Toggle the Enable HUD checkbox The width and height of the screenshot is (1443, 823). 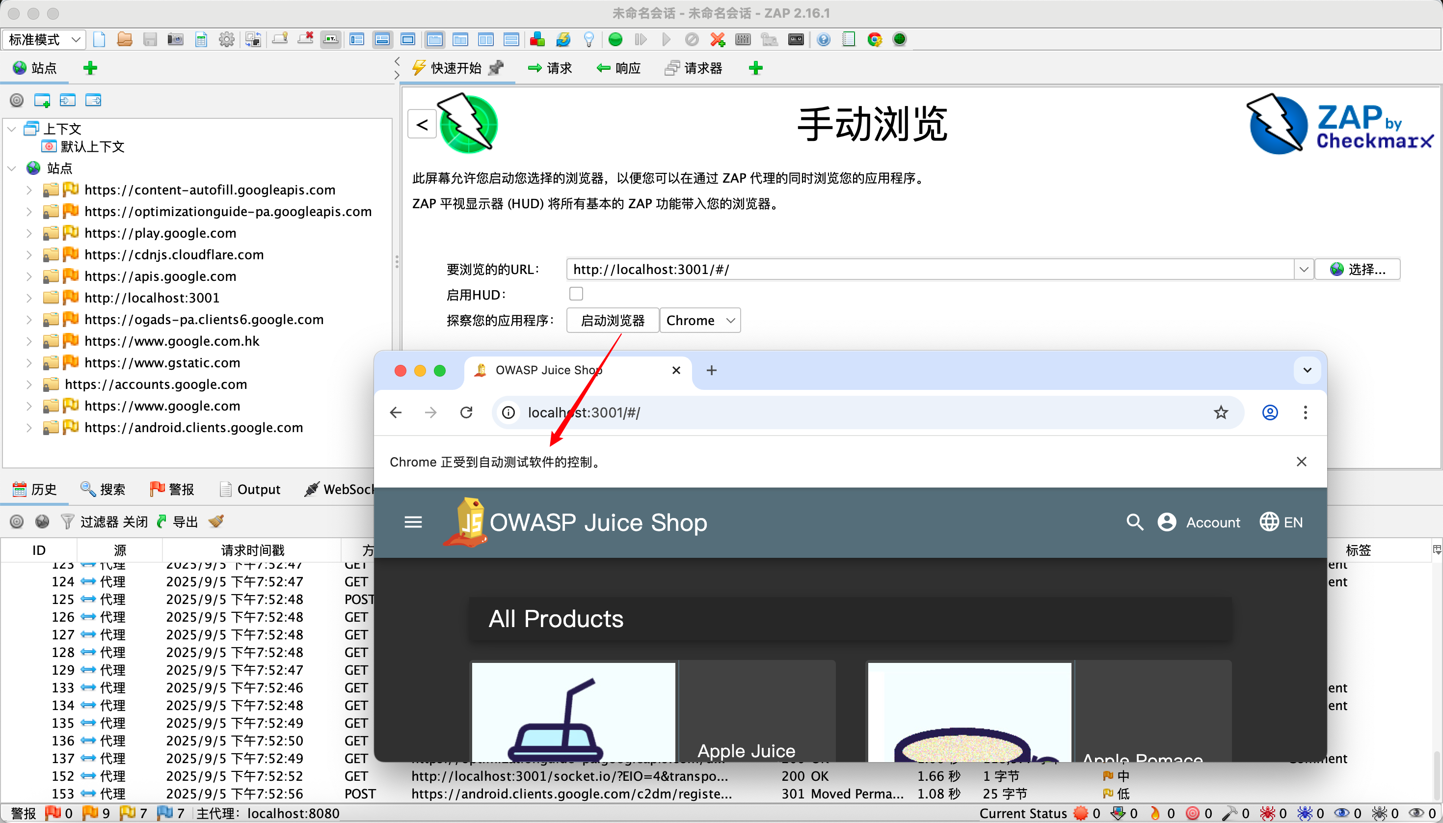point(576,294)
